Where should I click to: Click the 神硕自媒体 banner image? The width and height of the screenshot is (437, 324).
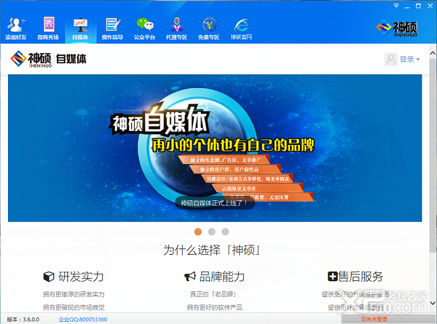pos(215,148)
